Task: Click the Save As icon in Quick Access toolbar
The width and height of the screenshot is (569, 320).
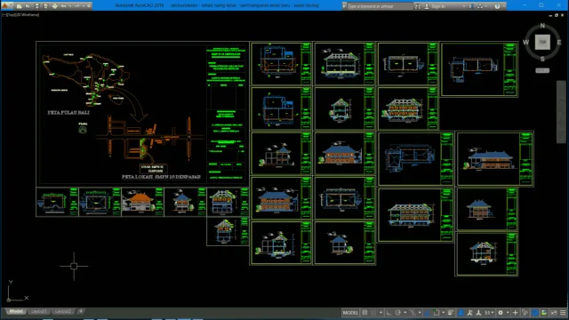Action: click(x=45, y=6)
